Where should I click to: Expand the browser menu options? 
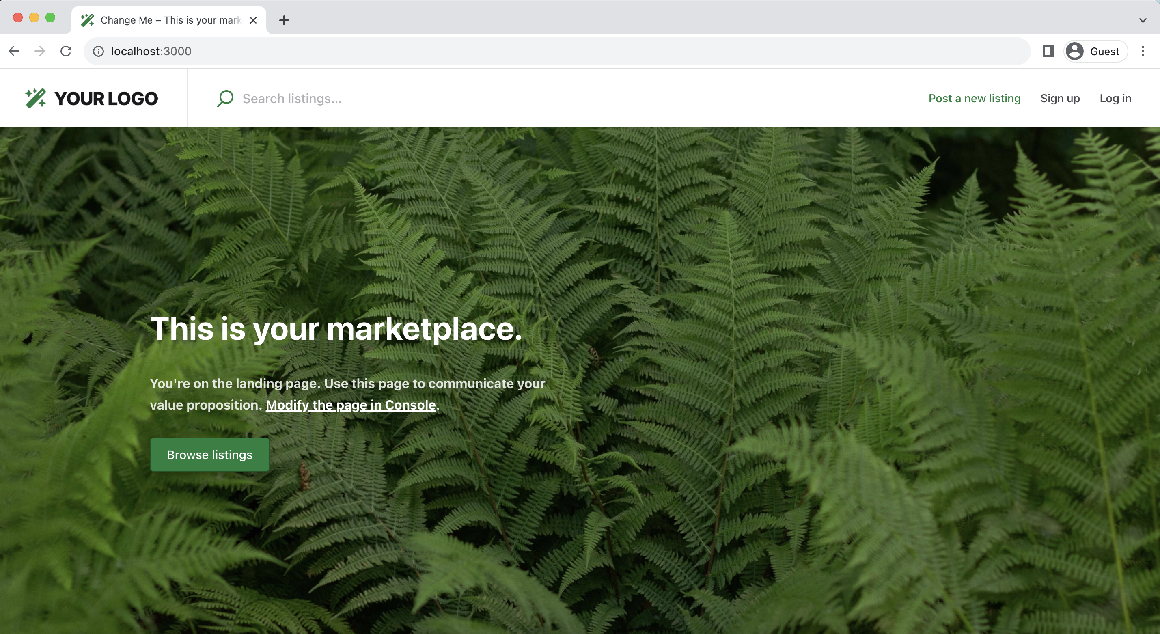click(x=1143, y=51)
